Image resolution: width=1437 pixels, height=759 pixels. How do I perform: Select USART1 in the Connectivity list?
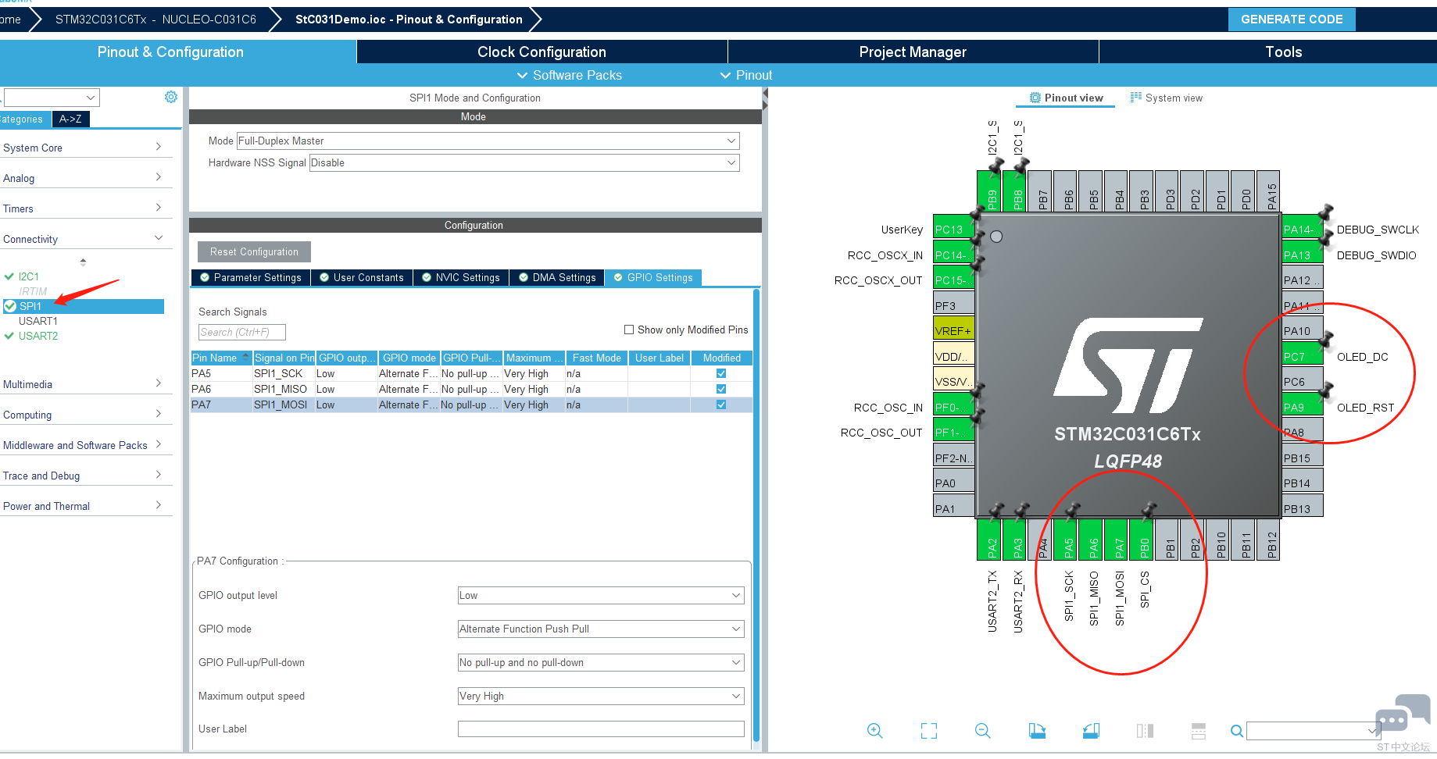coord(38,321)
